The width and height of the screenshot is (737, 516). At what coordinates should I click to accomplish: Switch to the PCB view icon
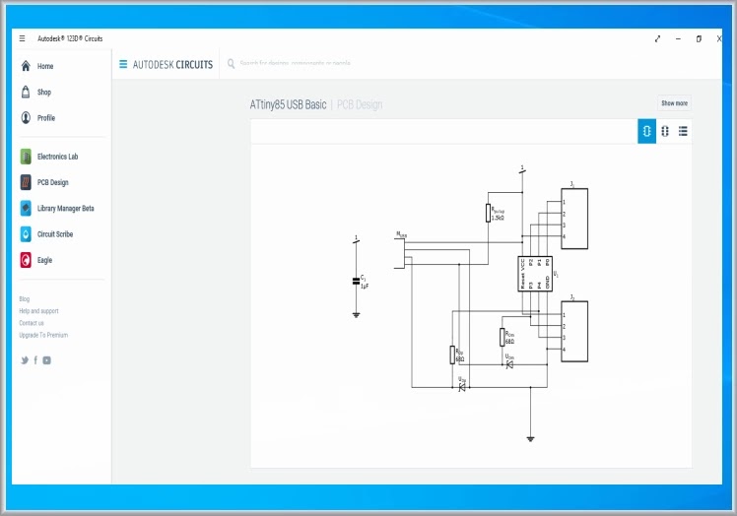tap(665, 131)
